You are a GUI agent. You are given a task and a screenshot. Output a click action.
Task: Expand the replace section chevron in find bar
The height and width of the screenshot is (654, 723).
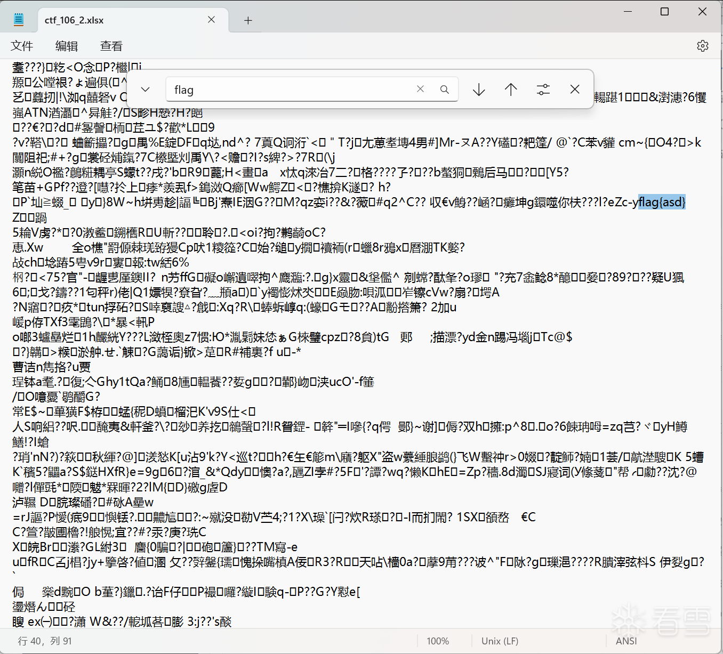(145, 90)
